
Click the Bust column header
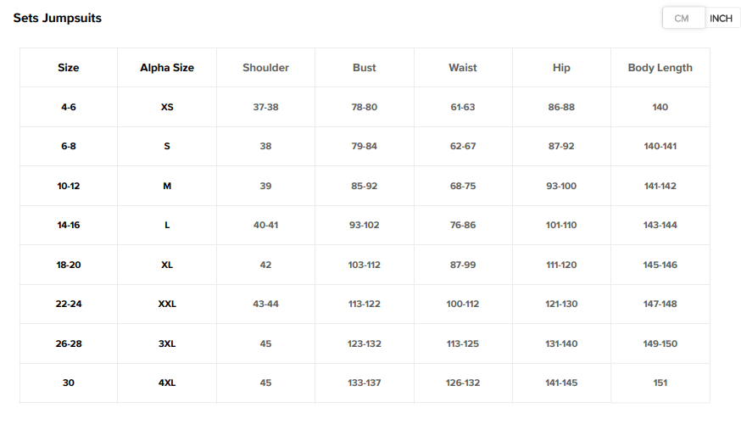coord(365,68)
